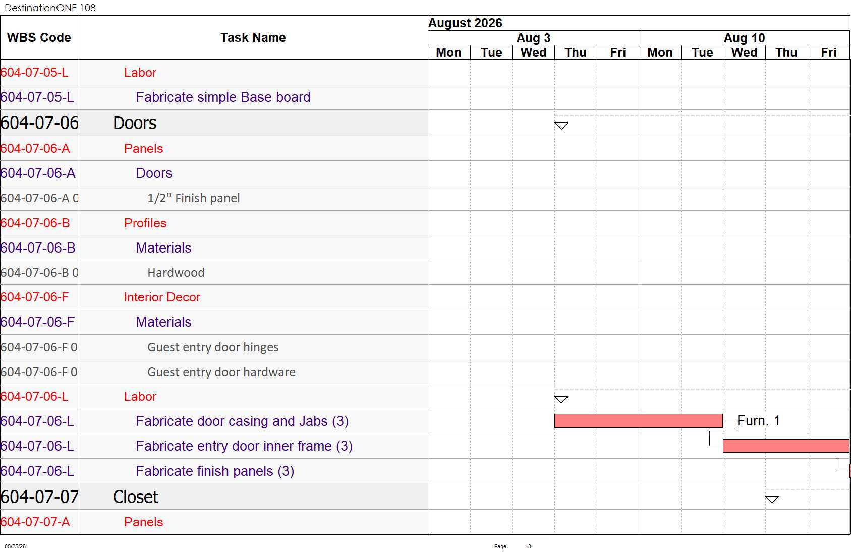Select the Interior Decor row
Viewport: 851px width, 553px height.
[214, 297]
